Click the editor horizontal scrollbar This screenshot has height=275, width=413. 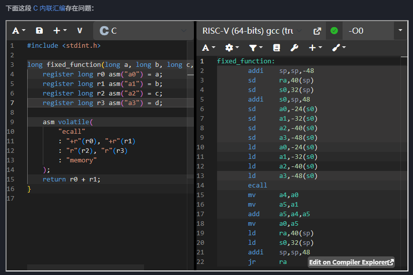click(86, 267)
